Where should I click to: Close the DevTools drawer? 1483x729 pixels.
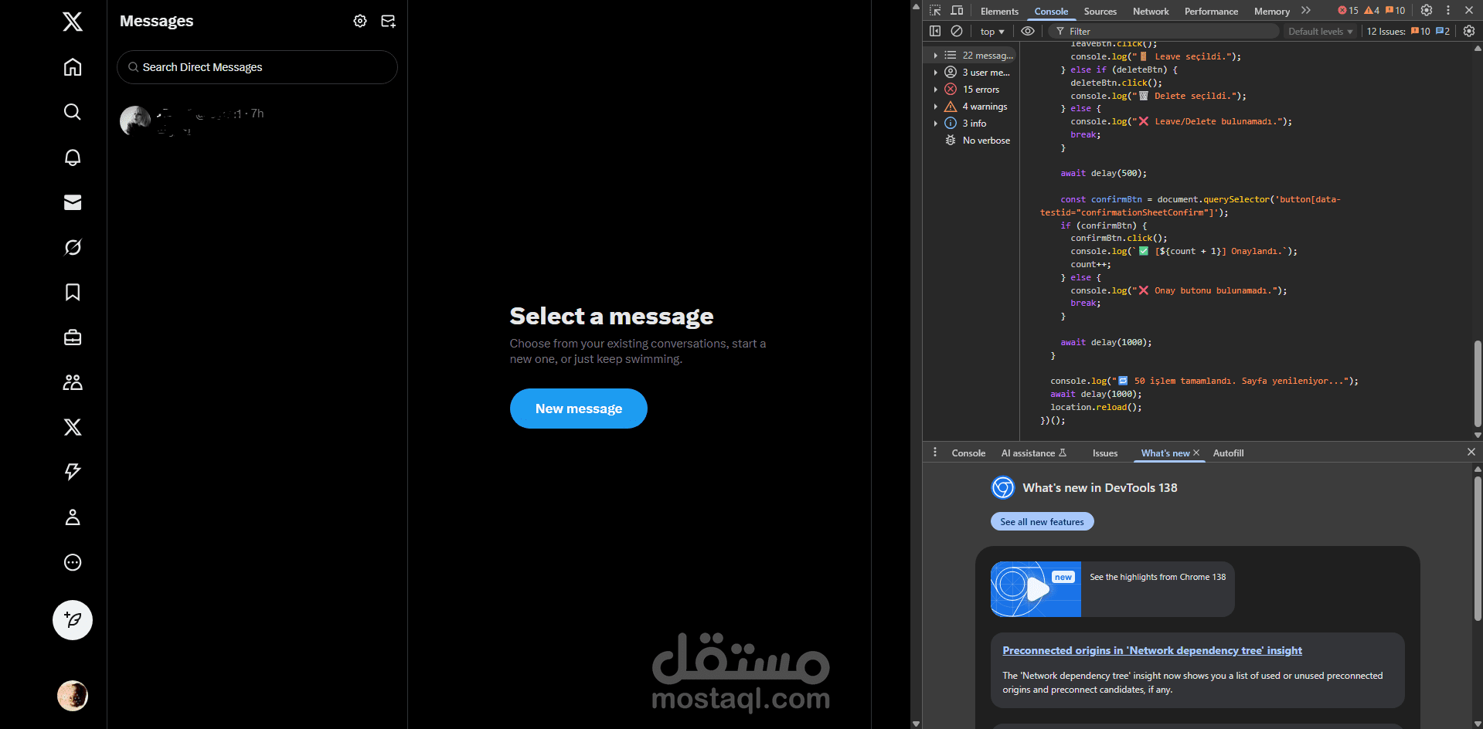pyautogui.click(x=1471, y=453)
